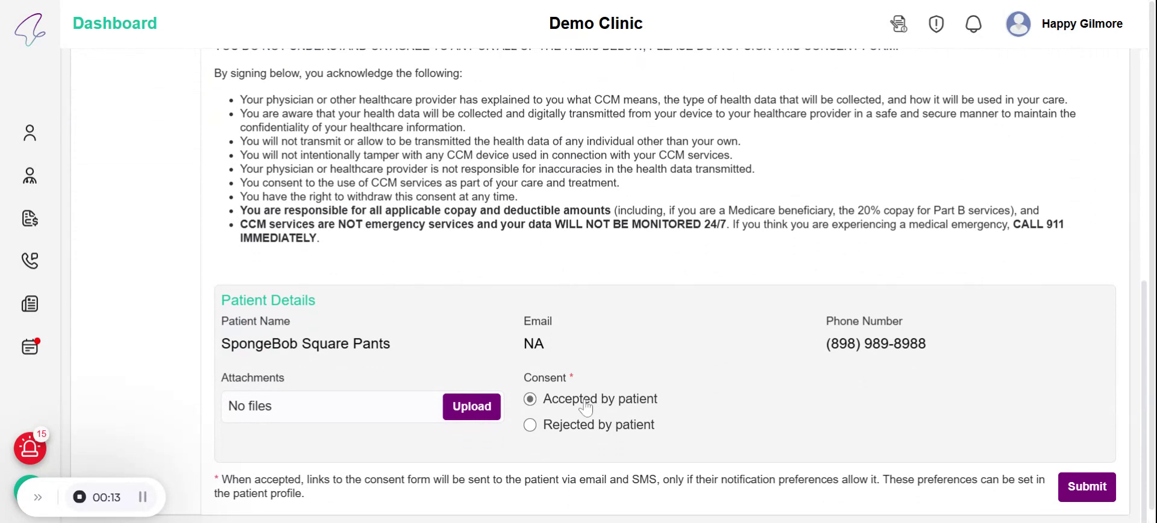The image size is (1157, 523).
Task: Open the calendar with red notification dot
Action: [x=30, y=346]
